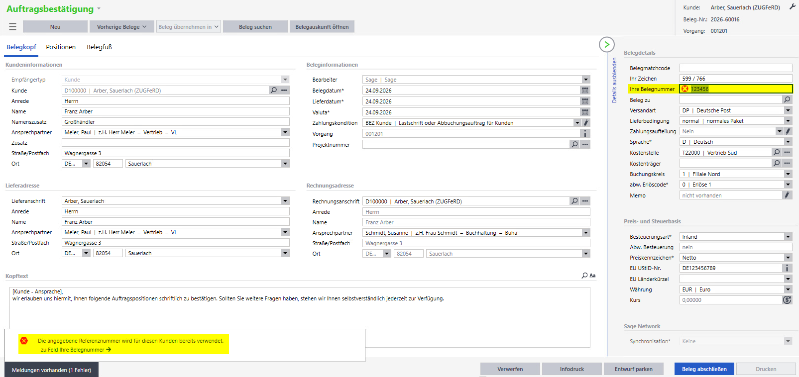Search in Kopftext magnifier icon
Viewport: 799px width, 377px height.
(584, 276)
